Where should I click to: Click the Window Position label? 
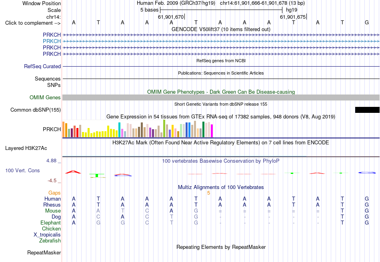42,3
